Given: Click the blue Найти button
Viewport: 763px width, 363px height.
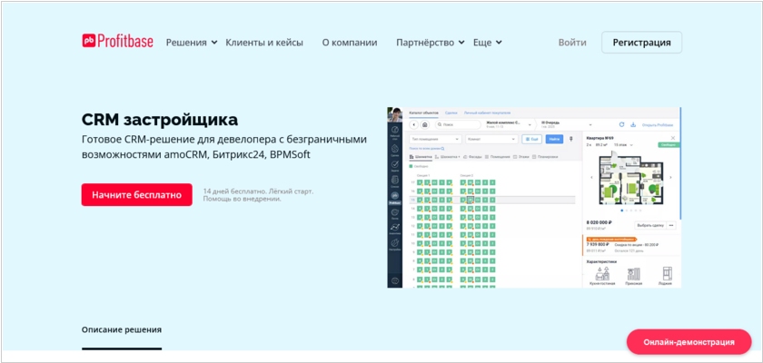Looking at the screenshot, I should pyautogui.click(x=554, y=139).
